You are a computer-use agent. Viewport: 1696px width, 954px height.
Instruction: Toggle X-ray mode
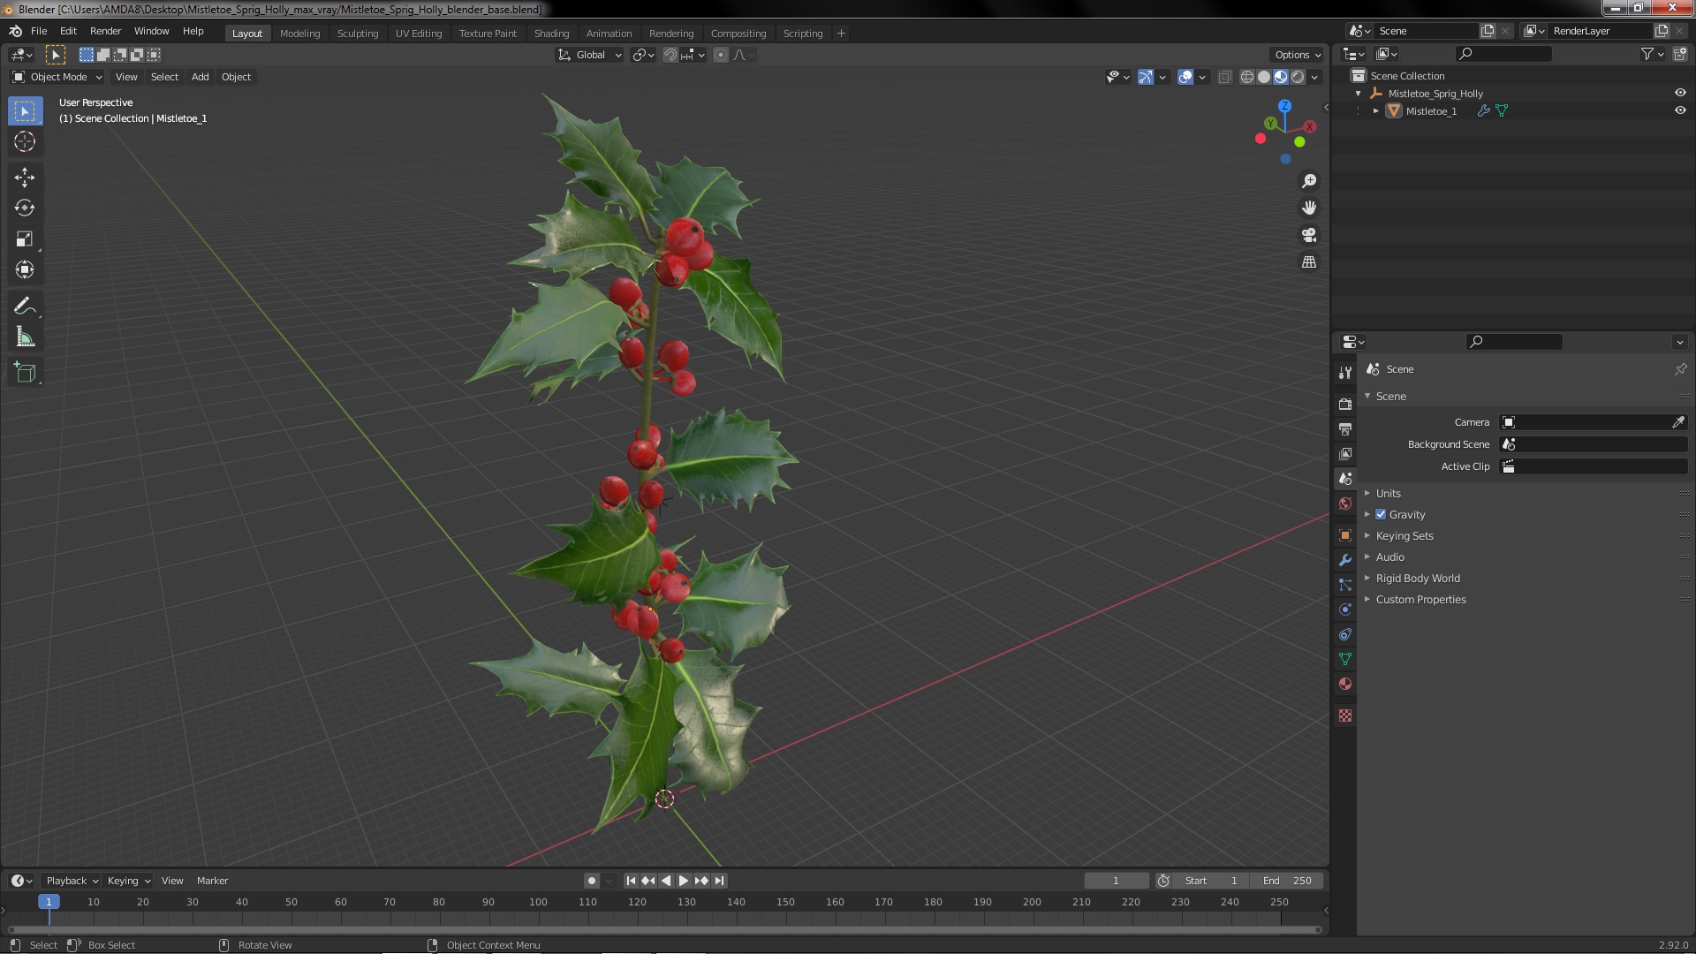click(1224, 77)
